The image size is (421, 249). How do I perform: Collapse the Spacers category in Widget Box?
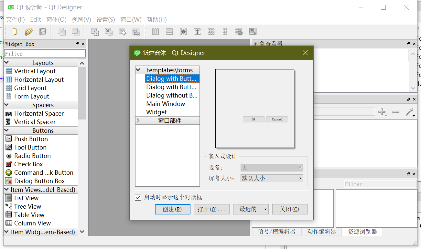[7, 105]
